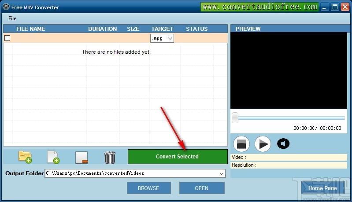Click the black preview video area
The height and width of the screenshot is (202, 352).
point(289,70)
